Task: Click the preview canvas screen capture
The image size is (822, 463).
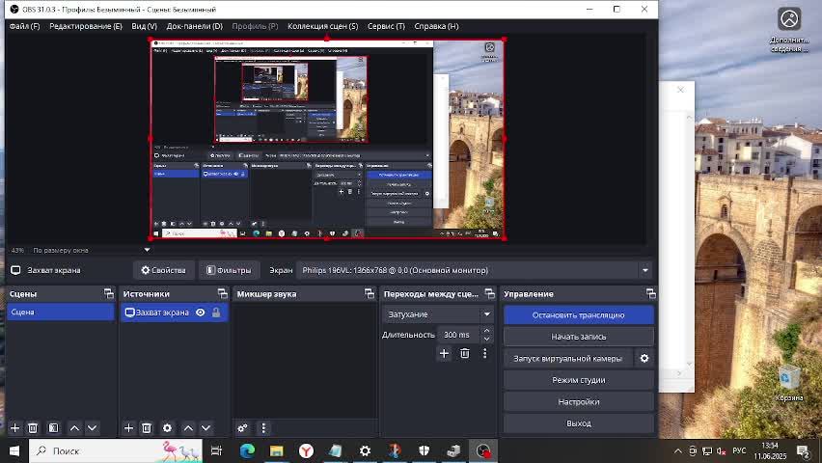Action: 327,139
